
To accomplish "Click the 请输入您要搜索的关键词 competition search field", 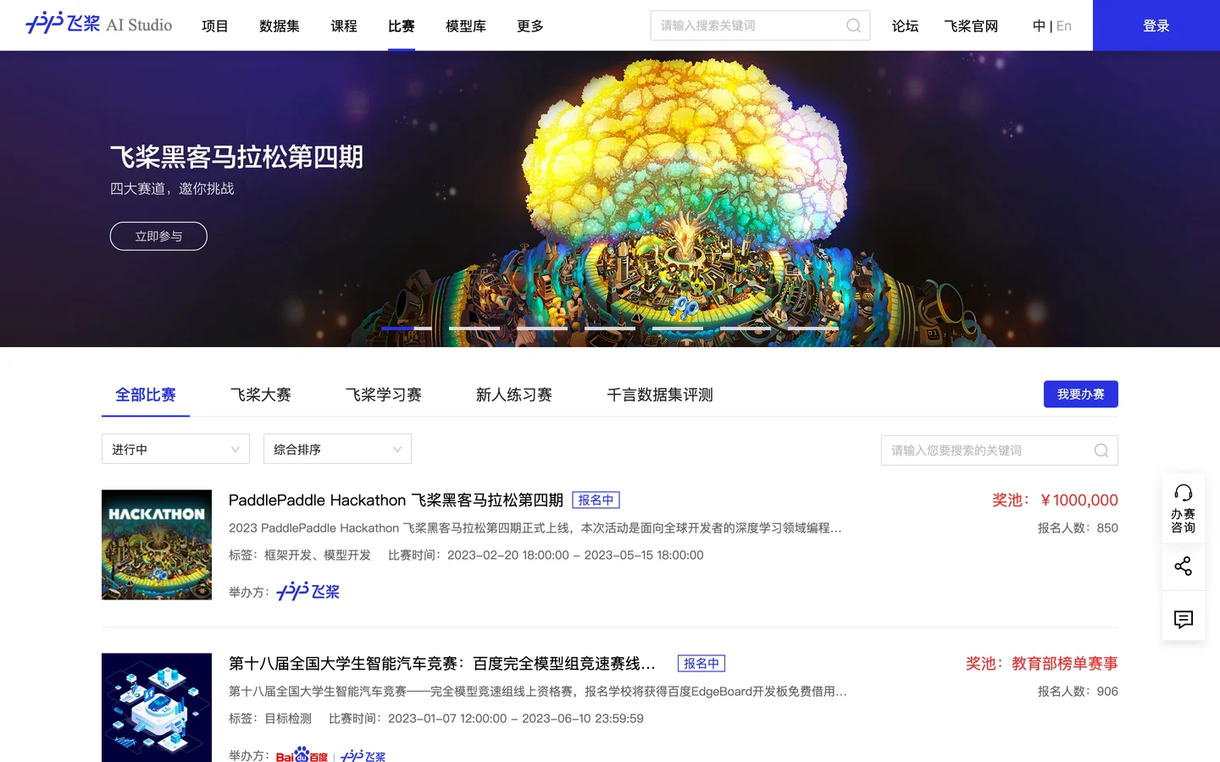I will point(1000,450).
